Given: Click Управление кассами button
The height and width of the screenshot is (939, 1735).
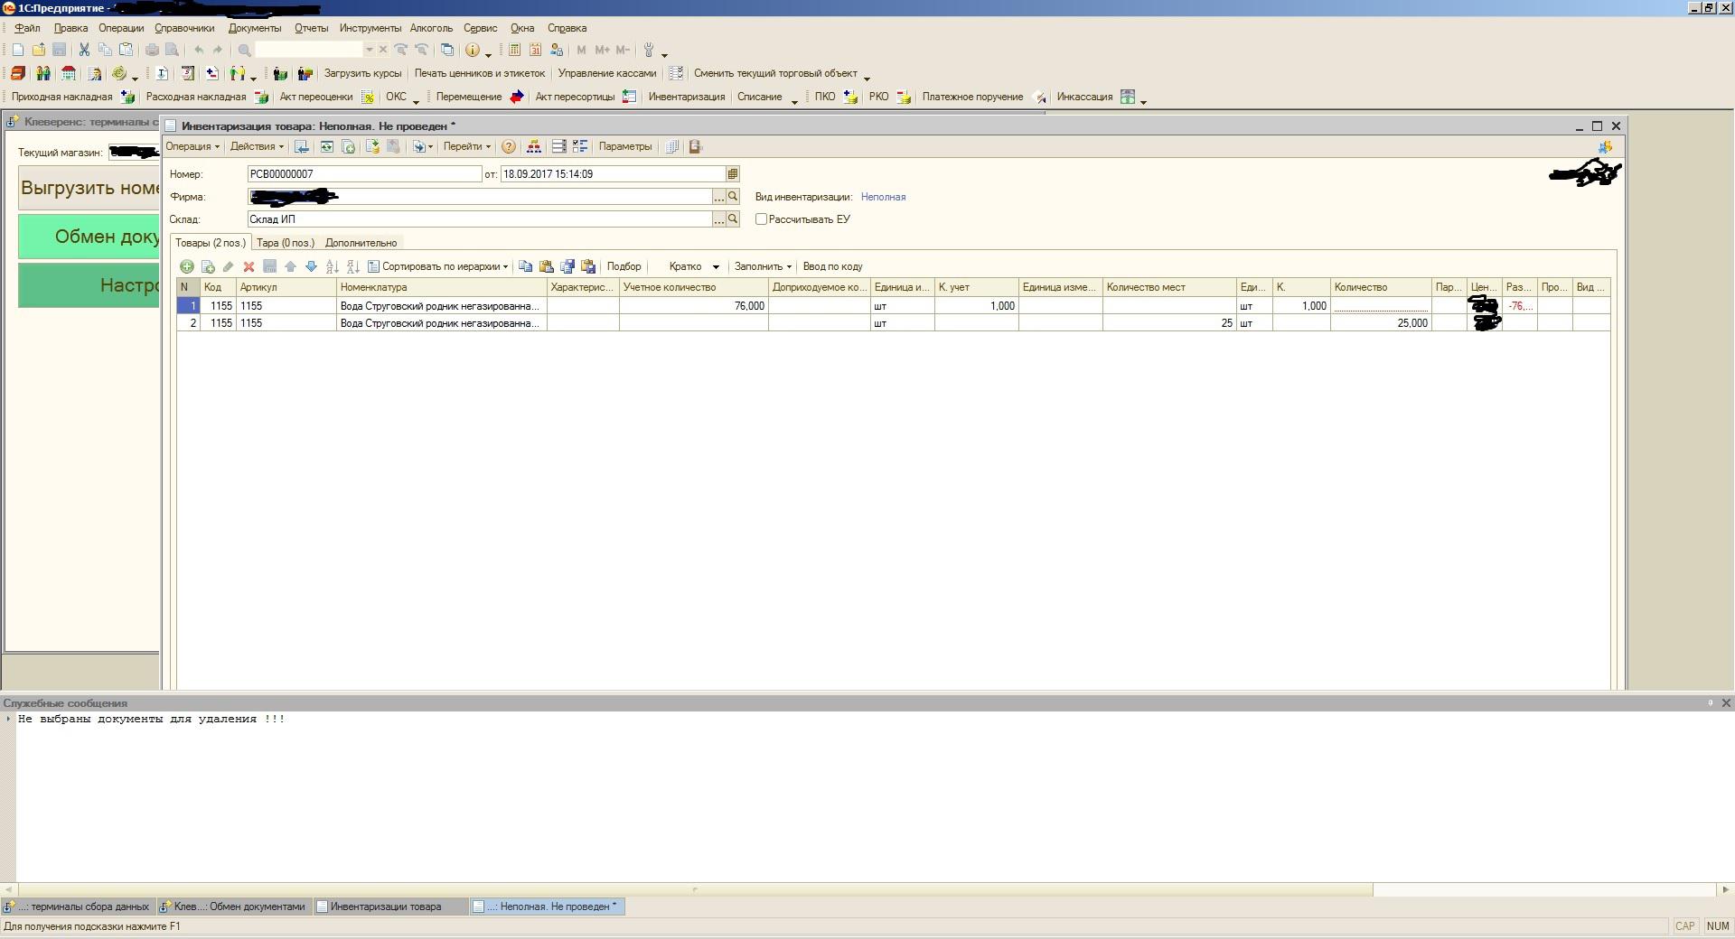Looking at the screenshot, I should click(607, 73).
